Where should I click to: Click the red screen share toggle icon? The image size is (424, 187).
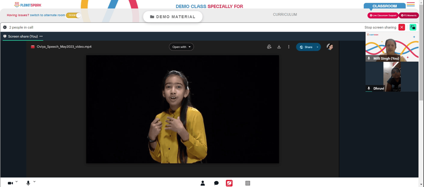pyautogui.click(x=229, y=183)
